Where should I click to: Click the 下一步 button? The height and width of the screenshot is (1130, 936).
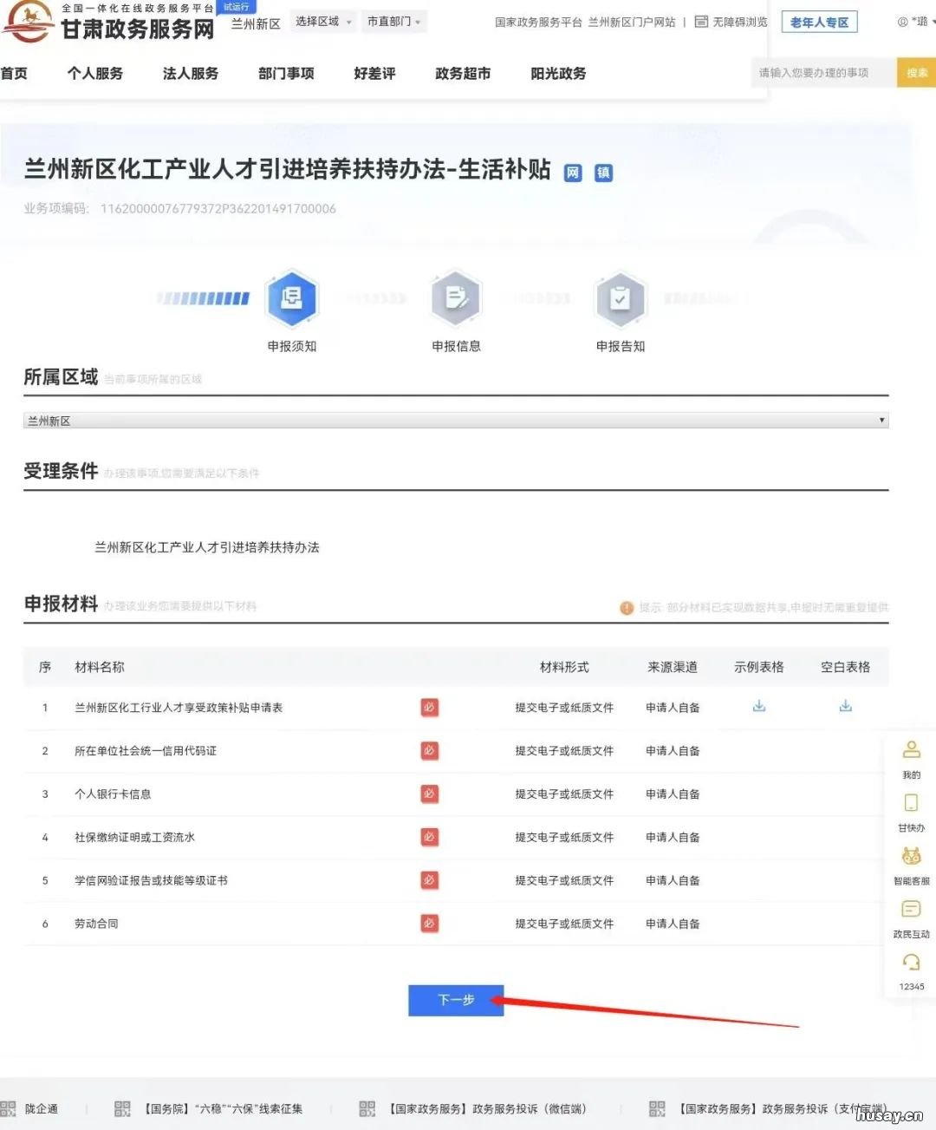[x=456, y=1000]
